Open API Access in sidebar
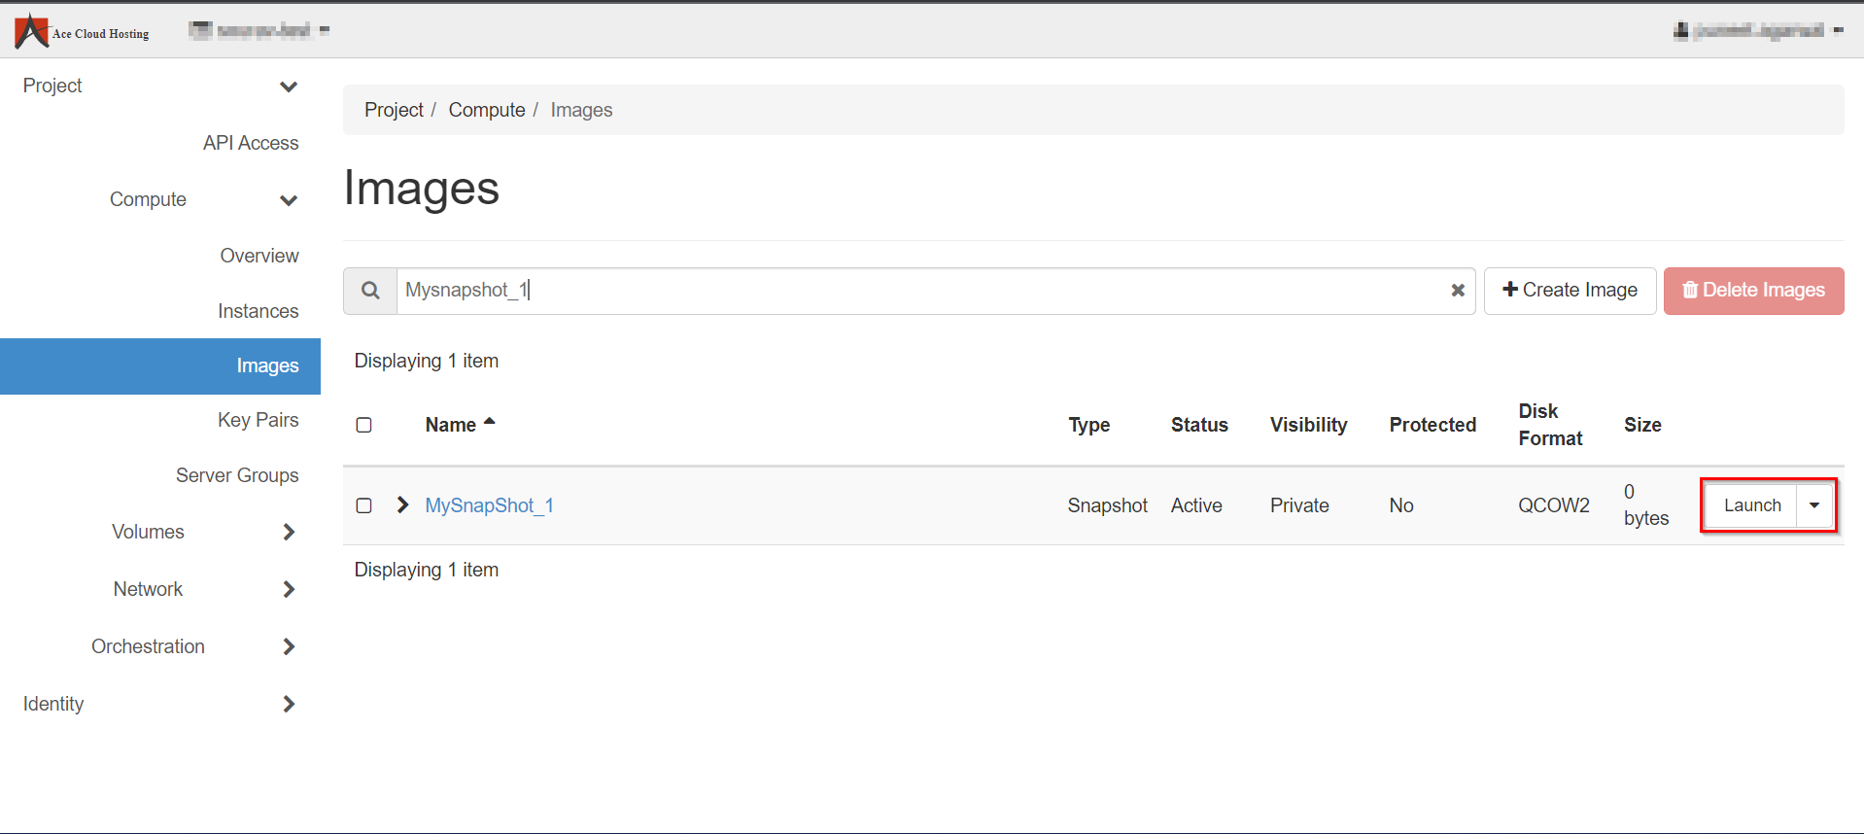1864x834 pixels. [x=251, y=143]
